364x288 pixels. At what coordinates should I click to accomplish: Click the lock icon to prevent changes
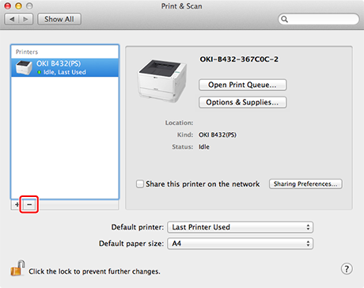tap(17, 268)
